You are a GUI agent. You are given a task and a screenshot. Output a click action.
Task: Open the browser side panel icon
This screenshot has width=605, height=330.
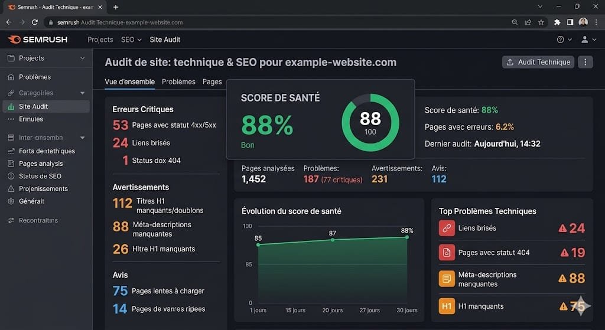570,22
